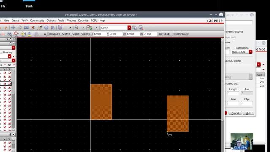
Task: Toggle V checkbox of the topmost layer row
Action: pos(5,73)
